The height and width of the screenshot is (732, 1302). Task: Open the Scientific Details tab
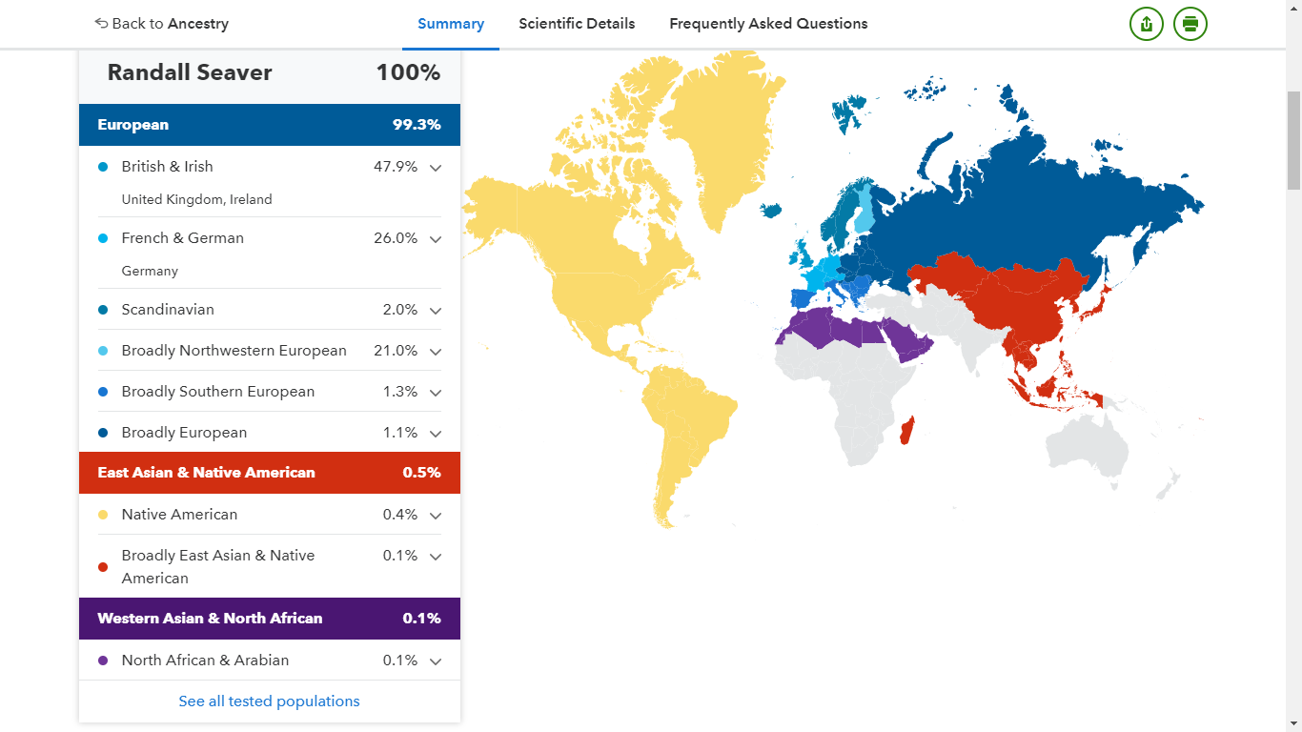(x=577, y=24)
